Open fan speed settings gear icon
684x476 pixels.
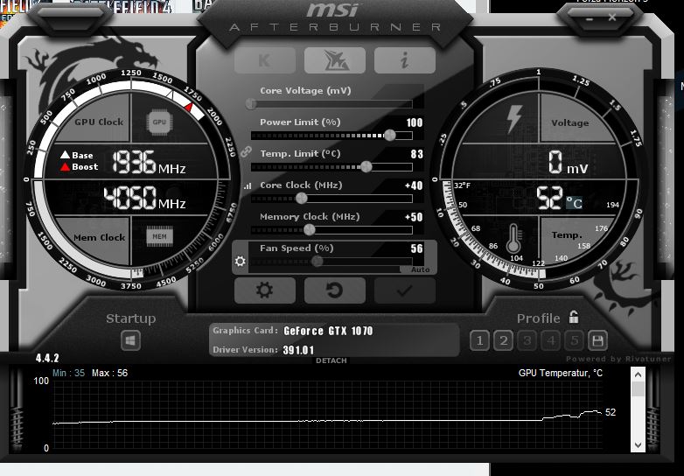point(240,261)
